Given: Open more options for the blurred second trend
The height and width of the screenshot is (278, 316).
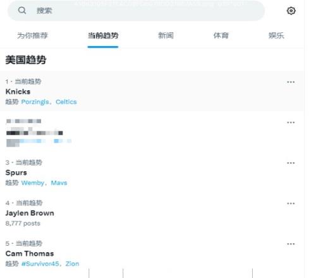Looking at the screenshot, I should pyautogui.click(x=291, y=123).
